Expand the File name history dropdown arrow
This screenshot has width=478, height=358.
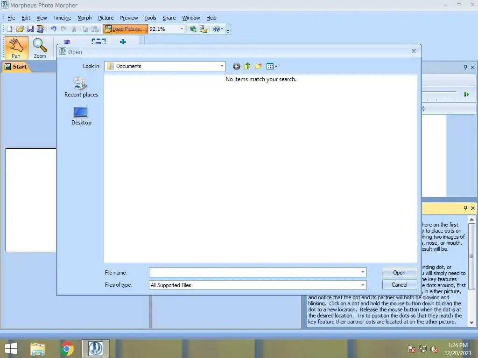pos(363,272)
